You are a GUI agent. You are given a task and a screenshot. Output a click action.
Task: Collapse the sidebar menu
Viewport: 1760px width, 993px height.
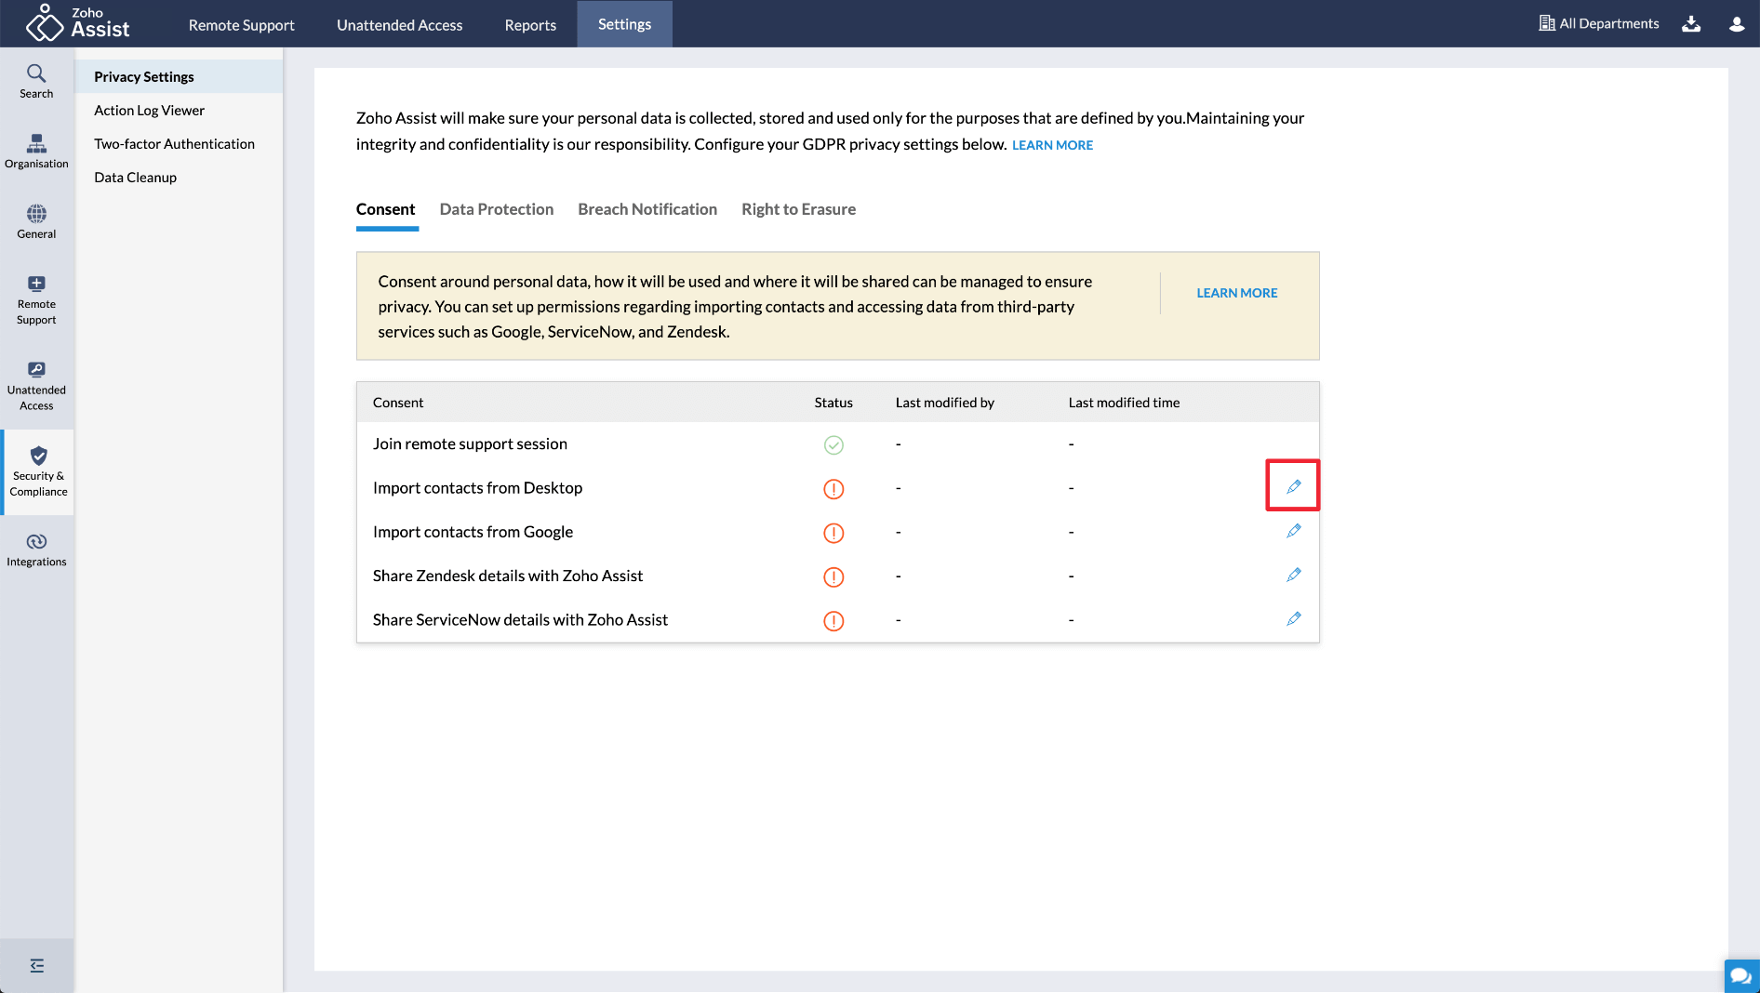(x=36, y=965)
